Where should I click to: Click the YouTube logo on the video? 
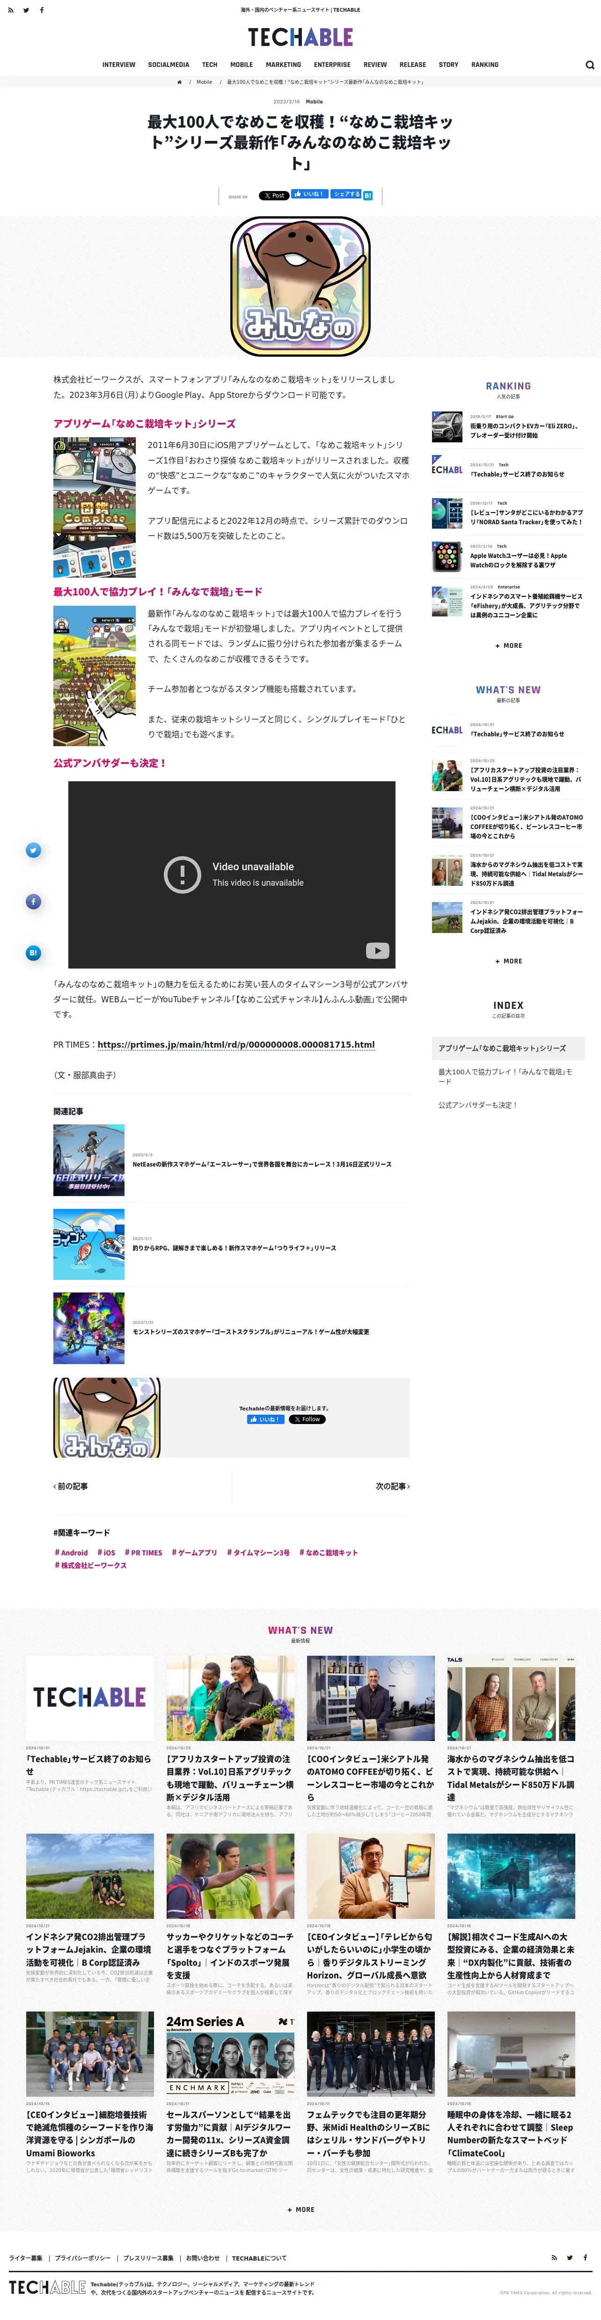point(377,951)
